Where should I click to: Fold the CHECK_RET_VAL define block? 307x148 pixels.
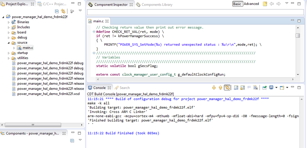point(94,32)
